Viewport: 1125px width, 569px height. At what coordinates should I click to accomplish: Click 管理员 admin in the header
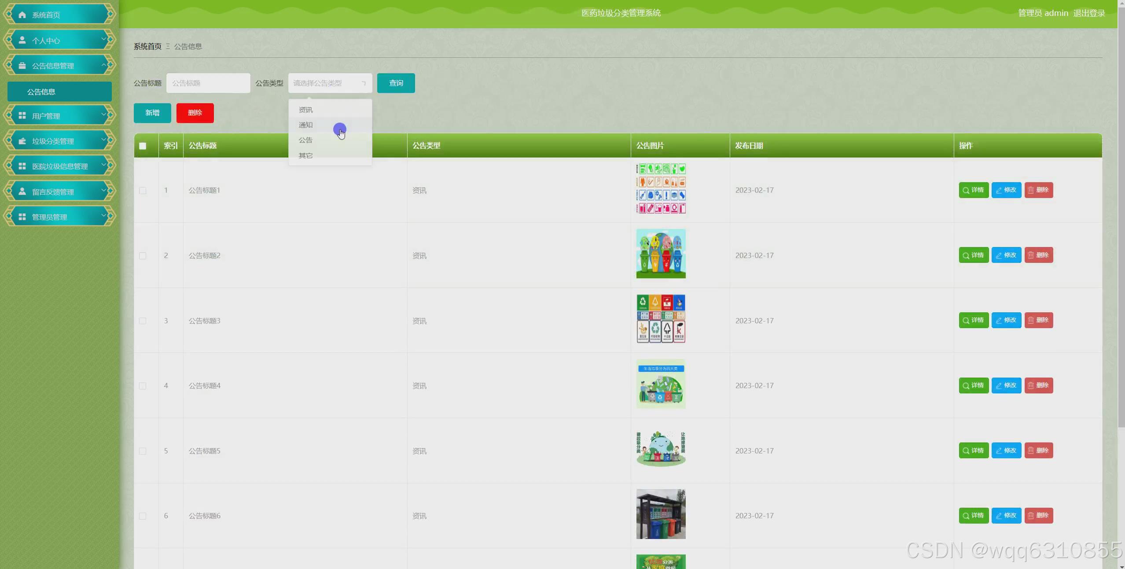(1043, 13)
